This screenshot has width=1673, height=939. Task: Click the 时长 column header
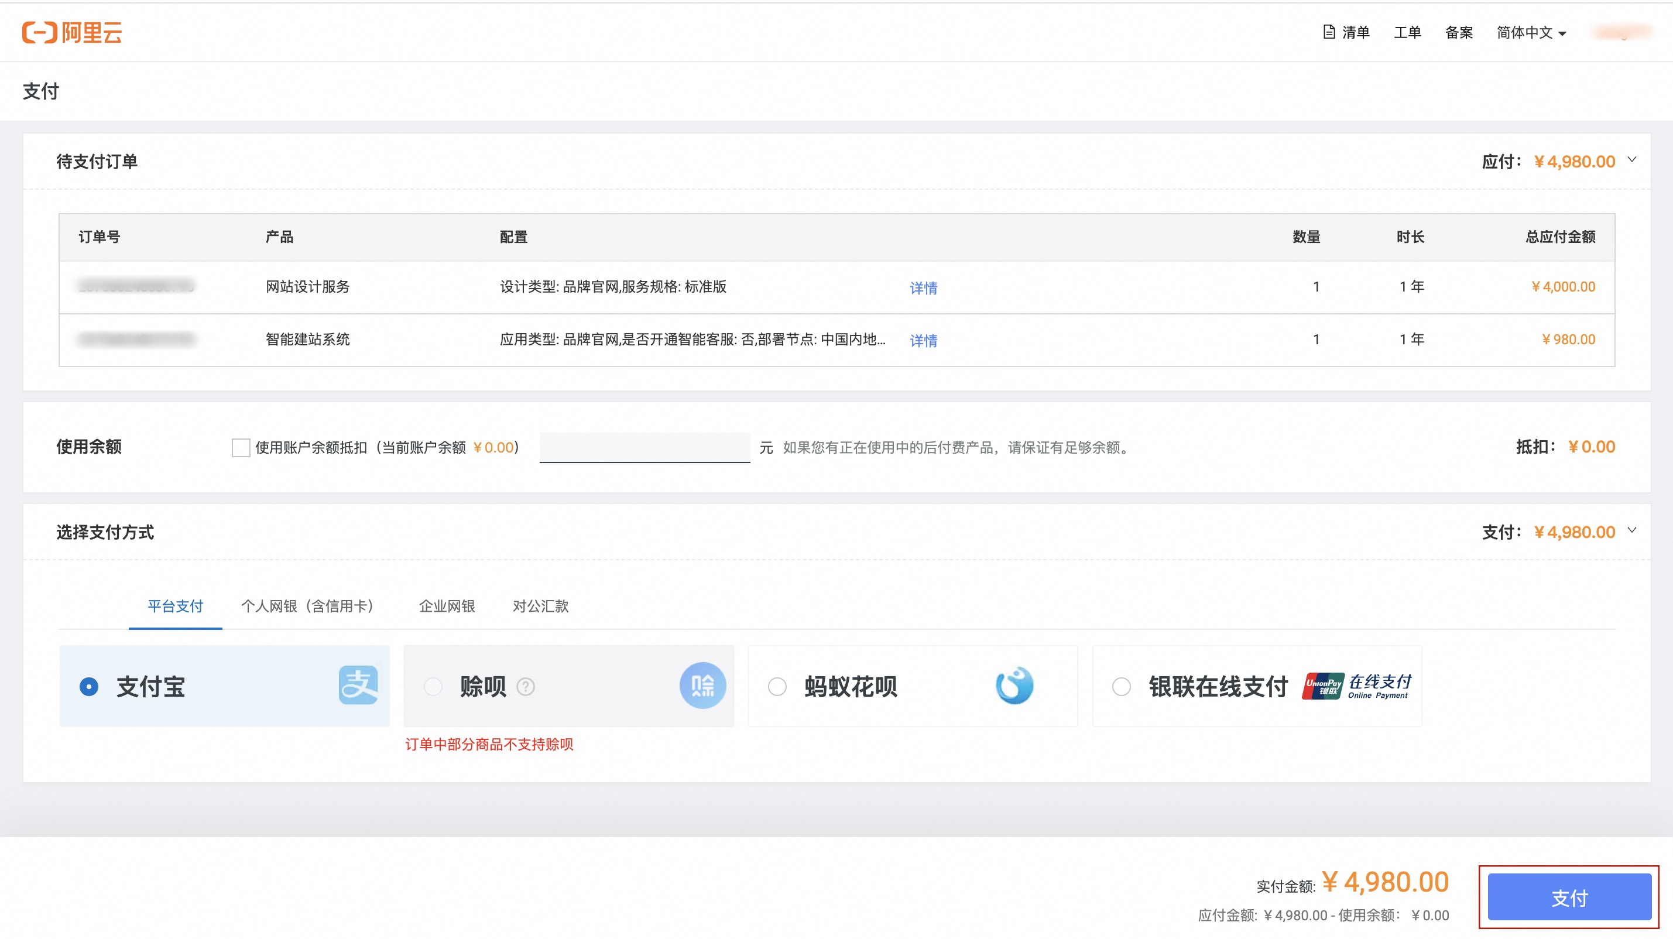click(1410, 237)
